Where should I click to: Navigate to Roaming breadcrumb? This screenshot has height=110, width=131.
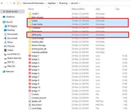point(63,3)
